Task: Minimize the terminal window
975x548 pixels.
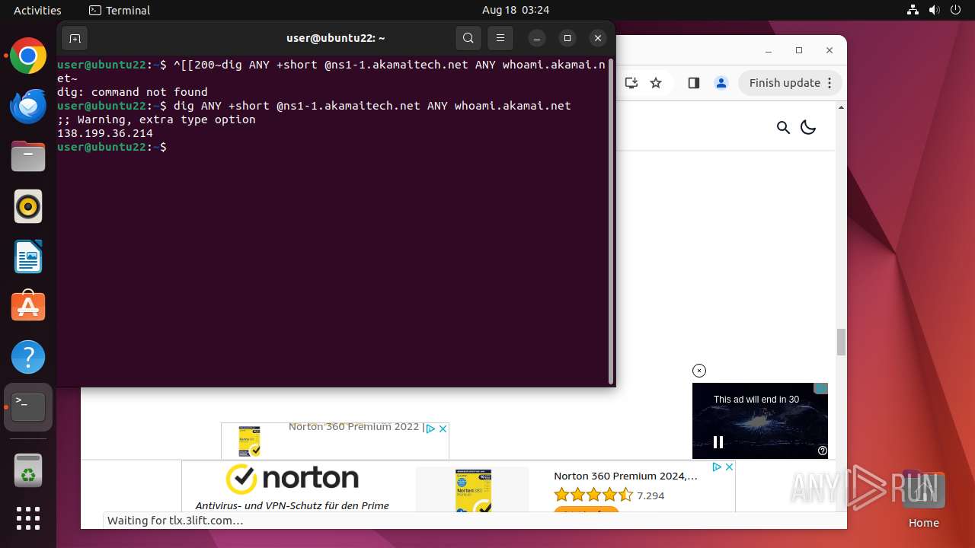Action: pyautogui.click(x=537, y=38)
